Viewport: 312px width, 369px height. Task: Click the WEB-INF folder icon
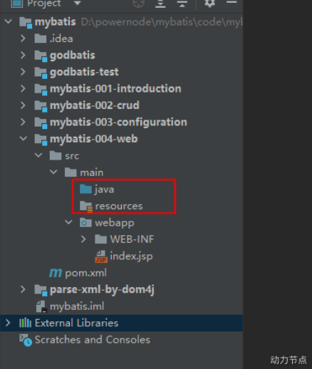click(x=101, y=239)
